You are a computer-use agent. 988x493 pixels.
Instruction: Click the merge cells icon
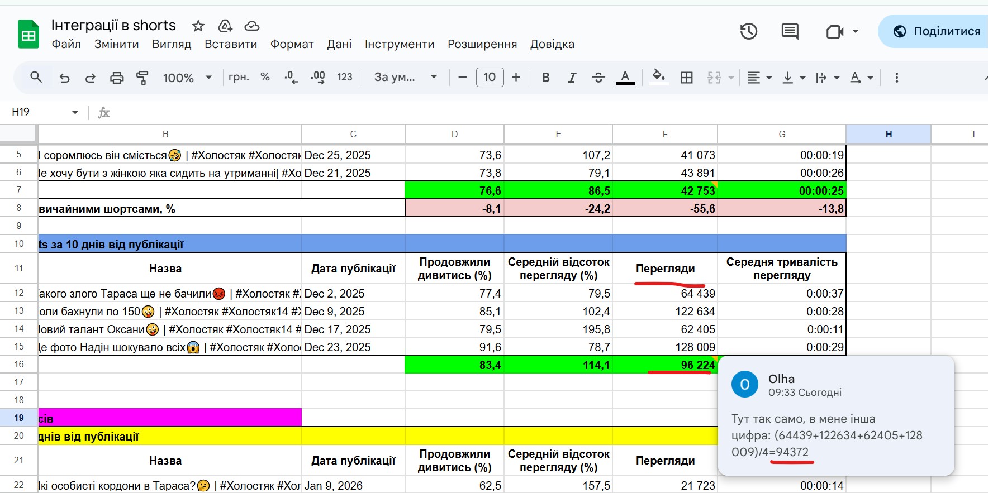(x=714, y=78)
